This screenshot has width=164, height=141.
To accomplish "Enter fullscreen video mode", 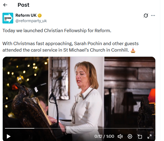I will click(149, 136).
